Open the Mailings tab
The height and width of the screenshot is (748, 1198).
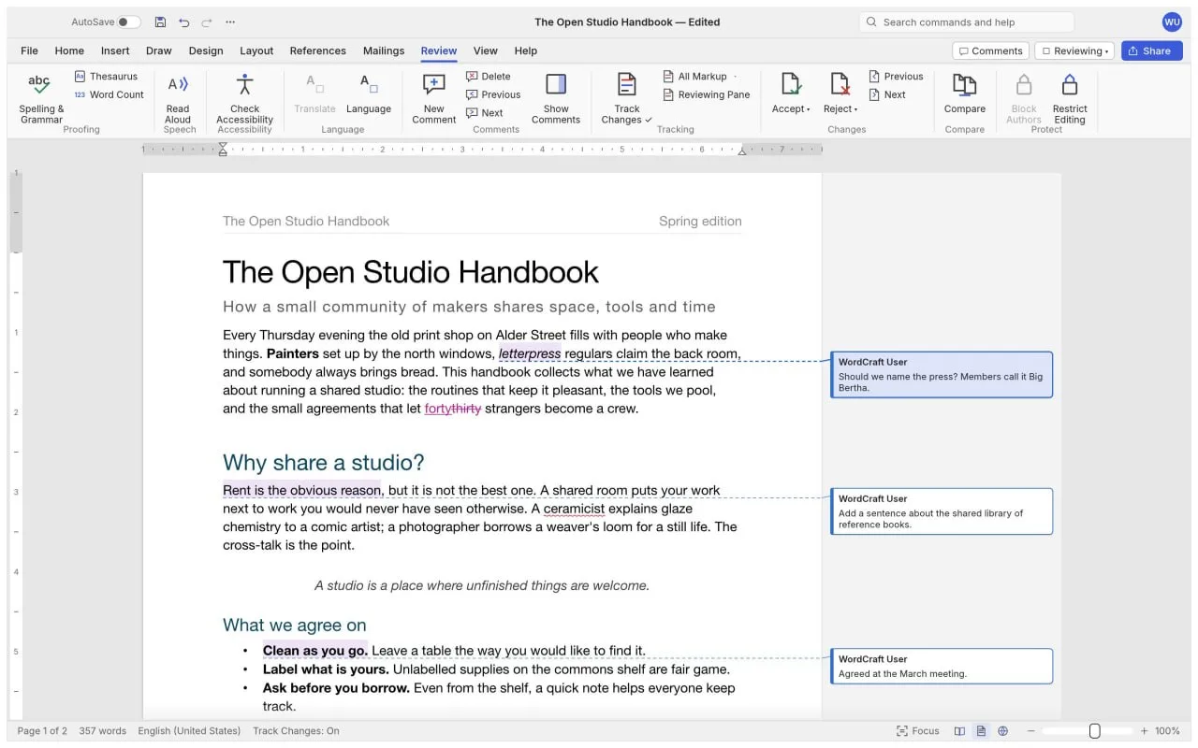point(384,51)
